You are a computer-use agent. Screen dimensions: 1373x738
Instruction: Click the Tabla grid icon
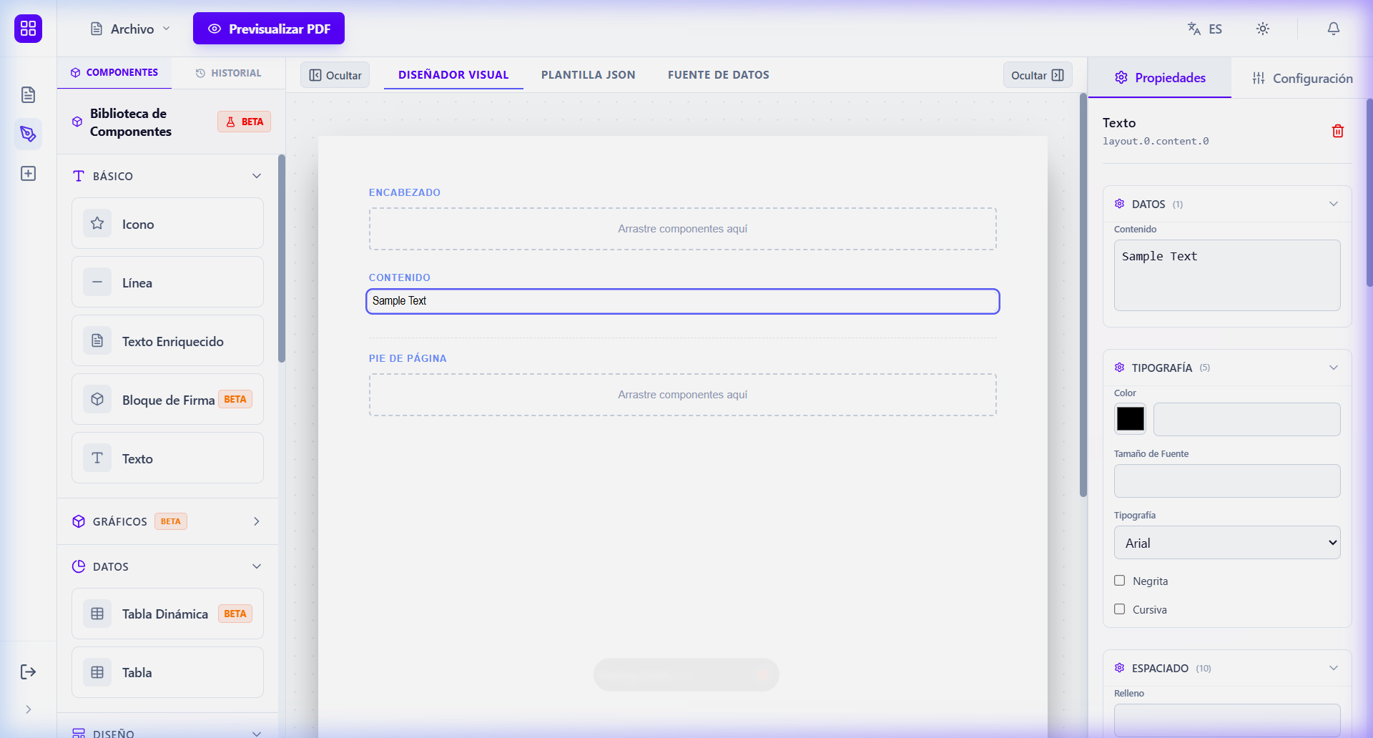97,672
